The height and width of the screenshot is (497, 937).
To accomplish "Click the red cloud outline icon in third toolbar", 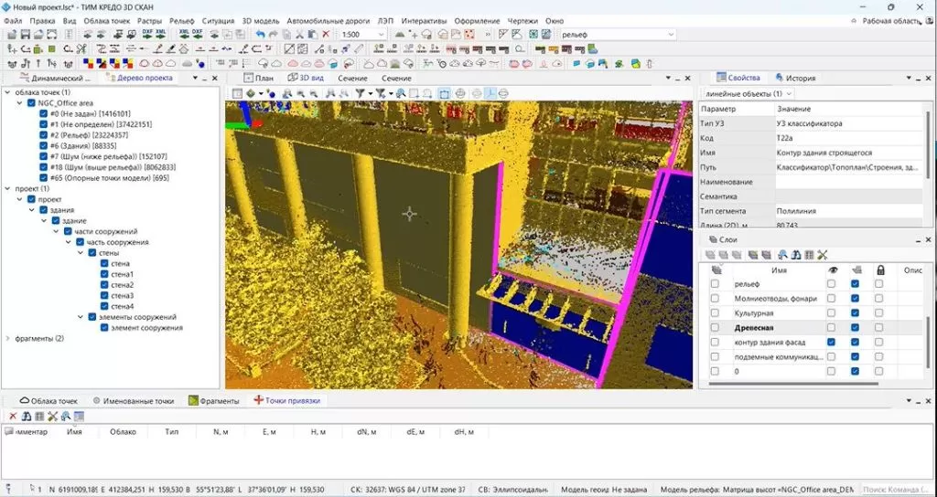I will click(144, 63).
